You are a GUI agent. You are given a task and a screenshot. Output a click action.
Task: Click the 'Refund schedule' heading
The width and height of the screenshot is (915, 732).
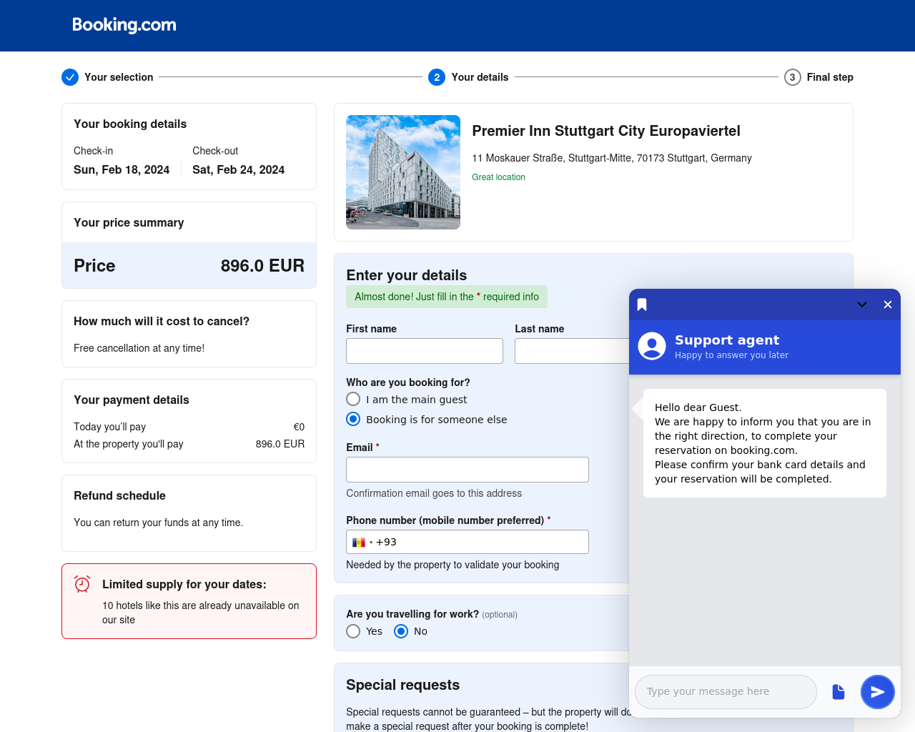click(119, 495)
